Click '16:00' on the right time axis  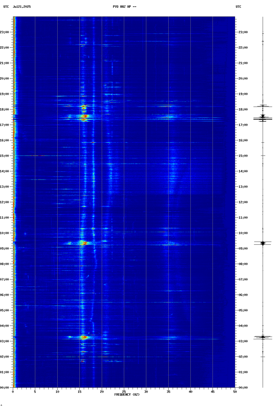pos(243,140)
